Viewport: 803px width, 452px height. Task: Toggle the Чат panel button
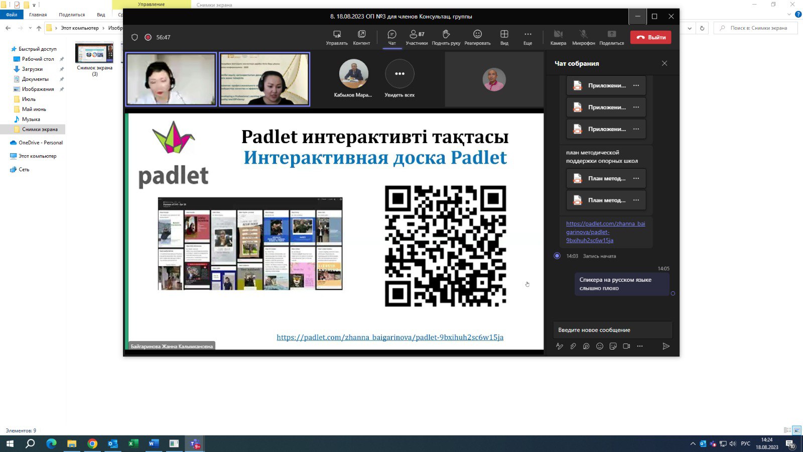click(392, 38)
